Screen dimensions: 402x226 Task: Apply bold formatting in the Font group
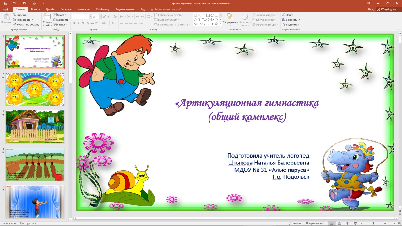pyautogui.click(x=74, y=23)
